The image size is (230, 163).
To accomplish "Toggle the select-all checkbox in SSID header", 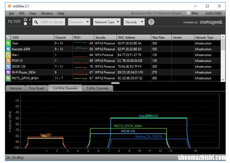I will tap(8, 37).
